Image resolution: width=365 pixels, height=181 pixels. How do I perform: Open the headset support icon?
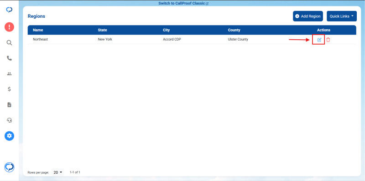click(x=9, y=120)
